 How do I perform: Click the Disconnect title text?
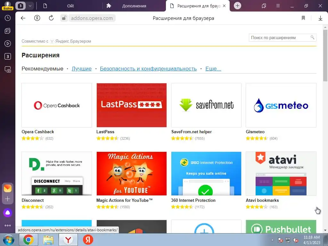(x=33, y=200)
